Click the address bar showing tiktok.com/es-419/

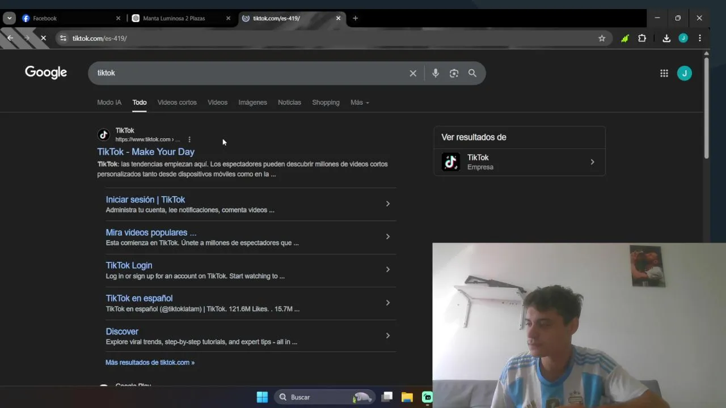coord(334,38)
